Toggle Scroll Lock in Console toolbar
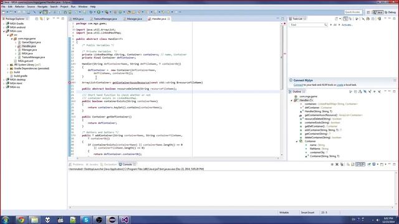 (x=353, y=164)
